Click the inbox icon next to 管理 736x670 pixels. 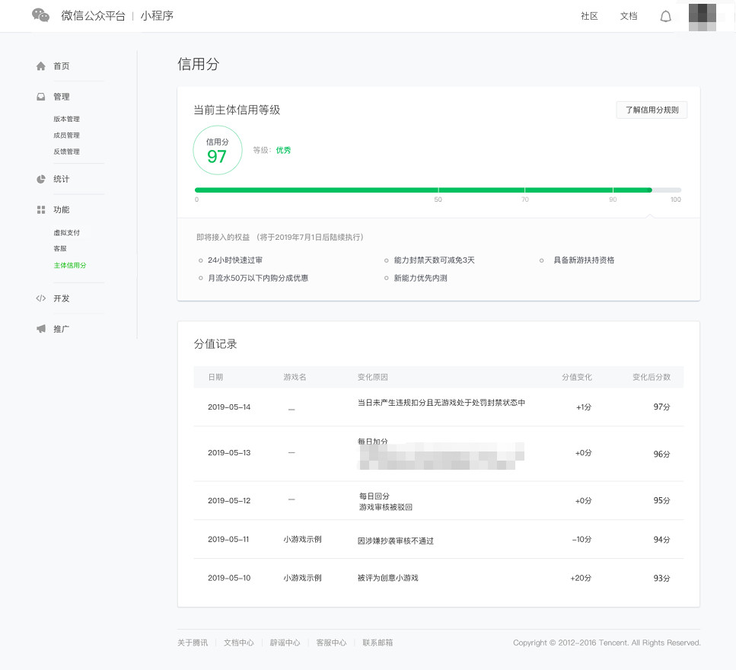tap(41, 97)
